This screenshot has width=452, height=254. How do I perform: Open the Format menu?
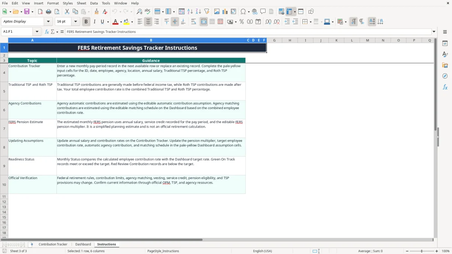53,3
